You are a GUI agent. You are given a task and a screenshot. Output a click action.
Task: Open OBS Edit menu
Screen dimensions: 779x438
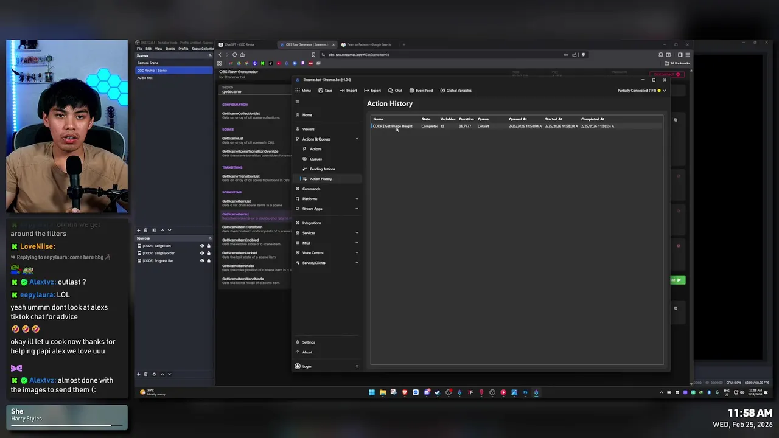(x=148, y=49)
